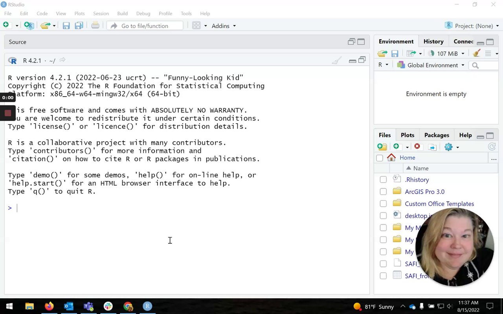Screen dimensions: 503x314
Task: Open Google Chrome from the taskbar
Action: (x=128, y=306)
